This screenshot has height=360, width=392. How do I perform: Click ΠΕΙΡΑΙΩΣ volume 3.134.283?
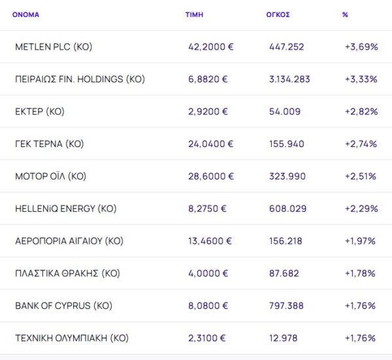[289, 79]
